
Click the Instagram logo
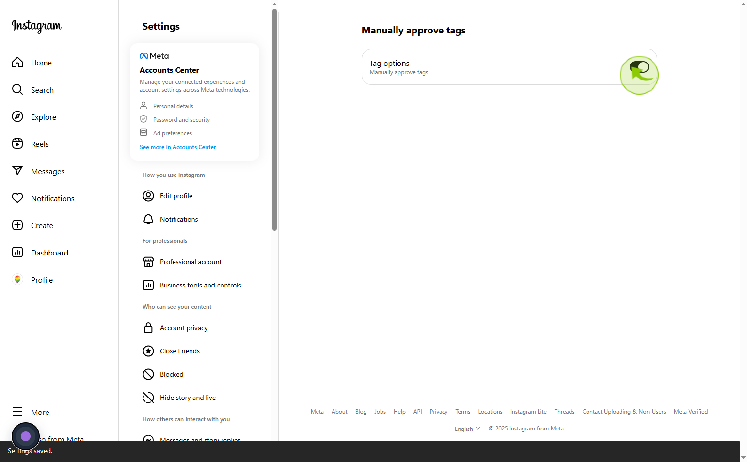click(36, 26)
